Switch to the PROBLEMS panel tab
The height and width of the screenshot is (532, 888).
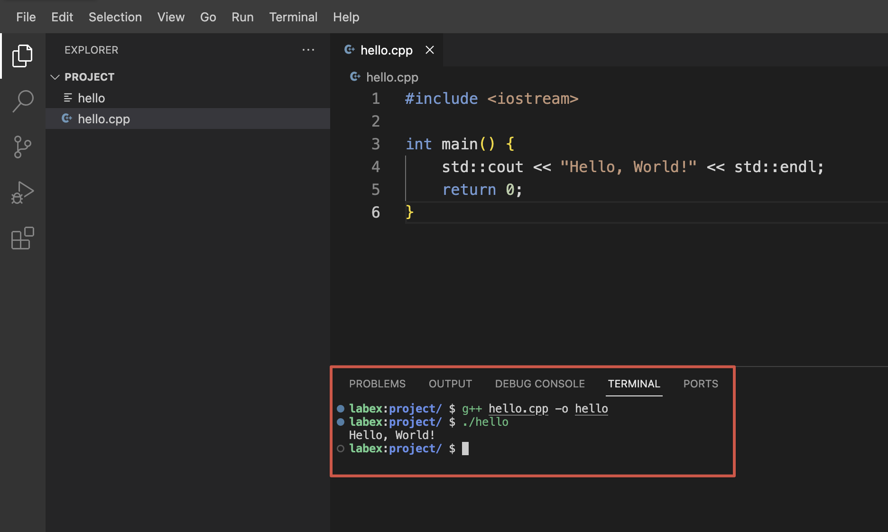click(377, 384)
